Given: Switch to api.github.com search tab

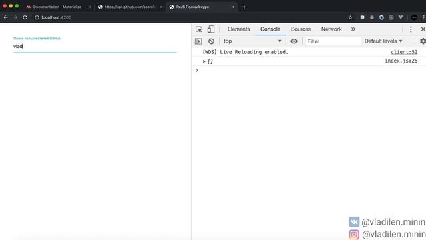Looking at the screenshot, I should 130,7.
